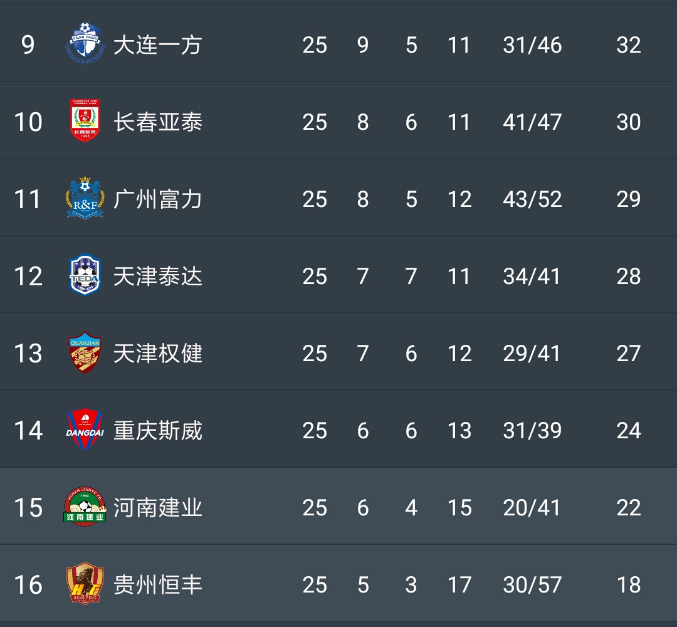Tap the Guizhou Hengfeng crest icon

(85, 584)
